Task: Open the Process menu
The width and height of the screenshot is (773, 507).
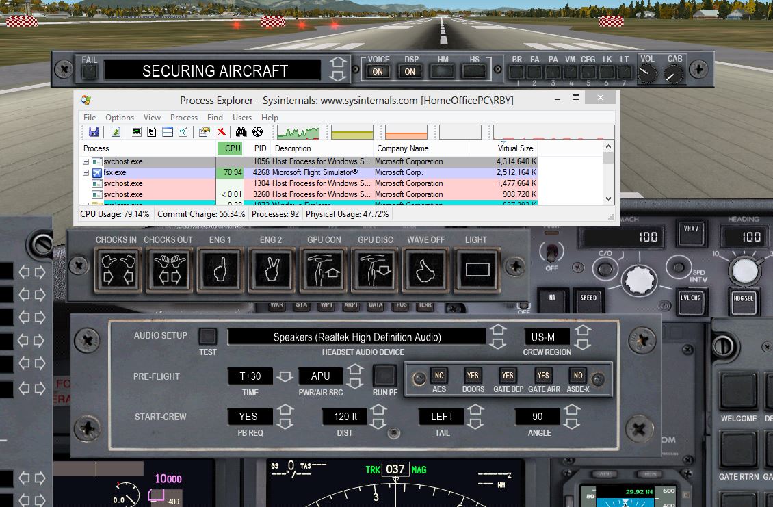Action: pyautogui.click(x=184, y=118)
